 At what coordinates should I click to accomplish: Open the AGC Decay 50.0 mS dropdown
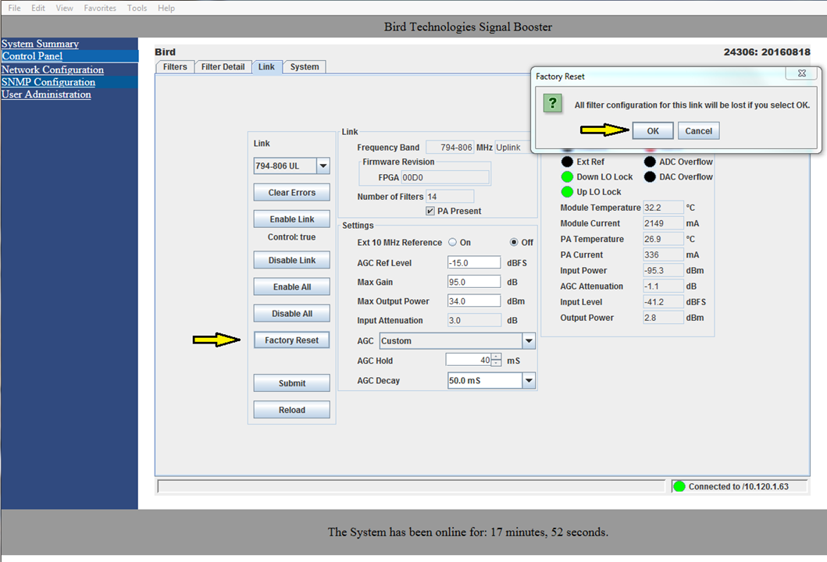pos(529,380)
